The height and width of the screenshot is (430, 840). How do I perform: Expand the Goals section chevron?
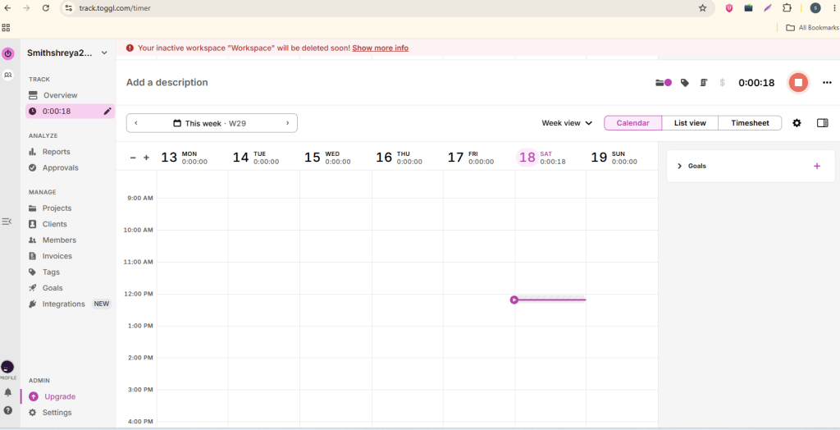point(680,167)
